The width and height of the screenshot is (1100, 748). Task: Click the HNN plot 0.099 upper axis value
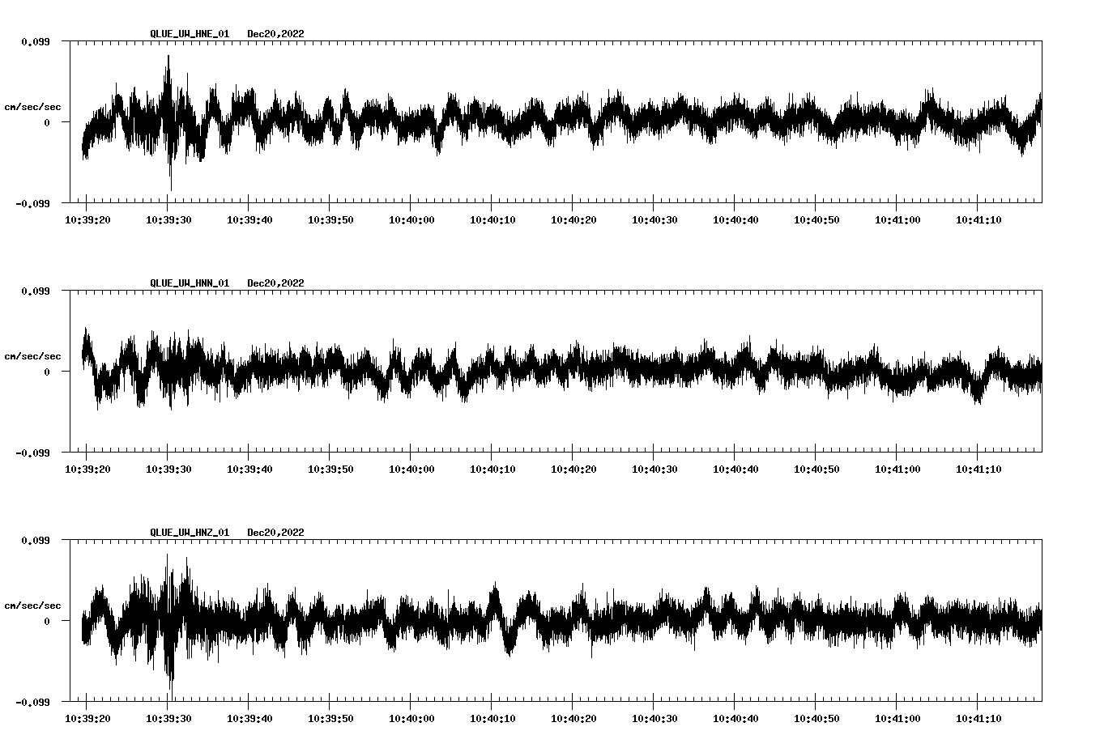(36, 291)
